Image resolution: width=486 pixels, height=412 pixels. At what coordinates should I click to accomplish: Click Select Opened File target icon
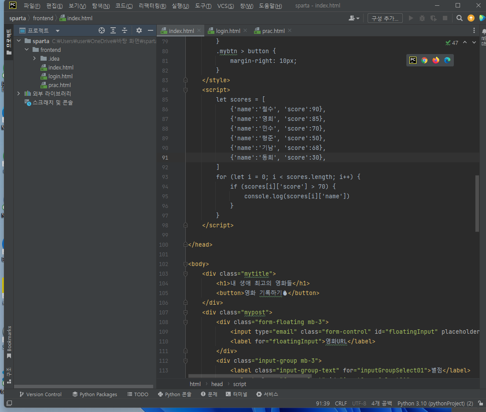click(x=102, y=30)
